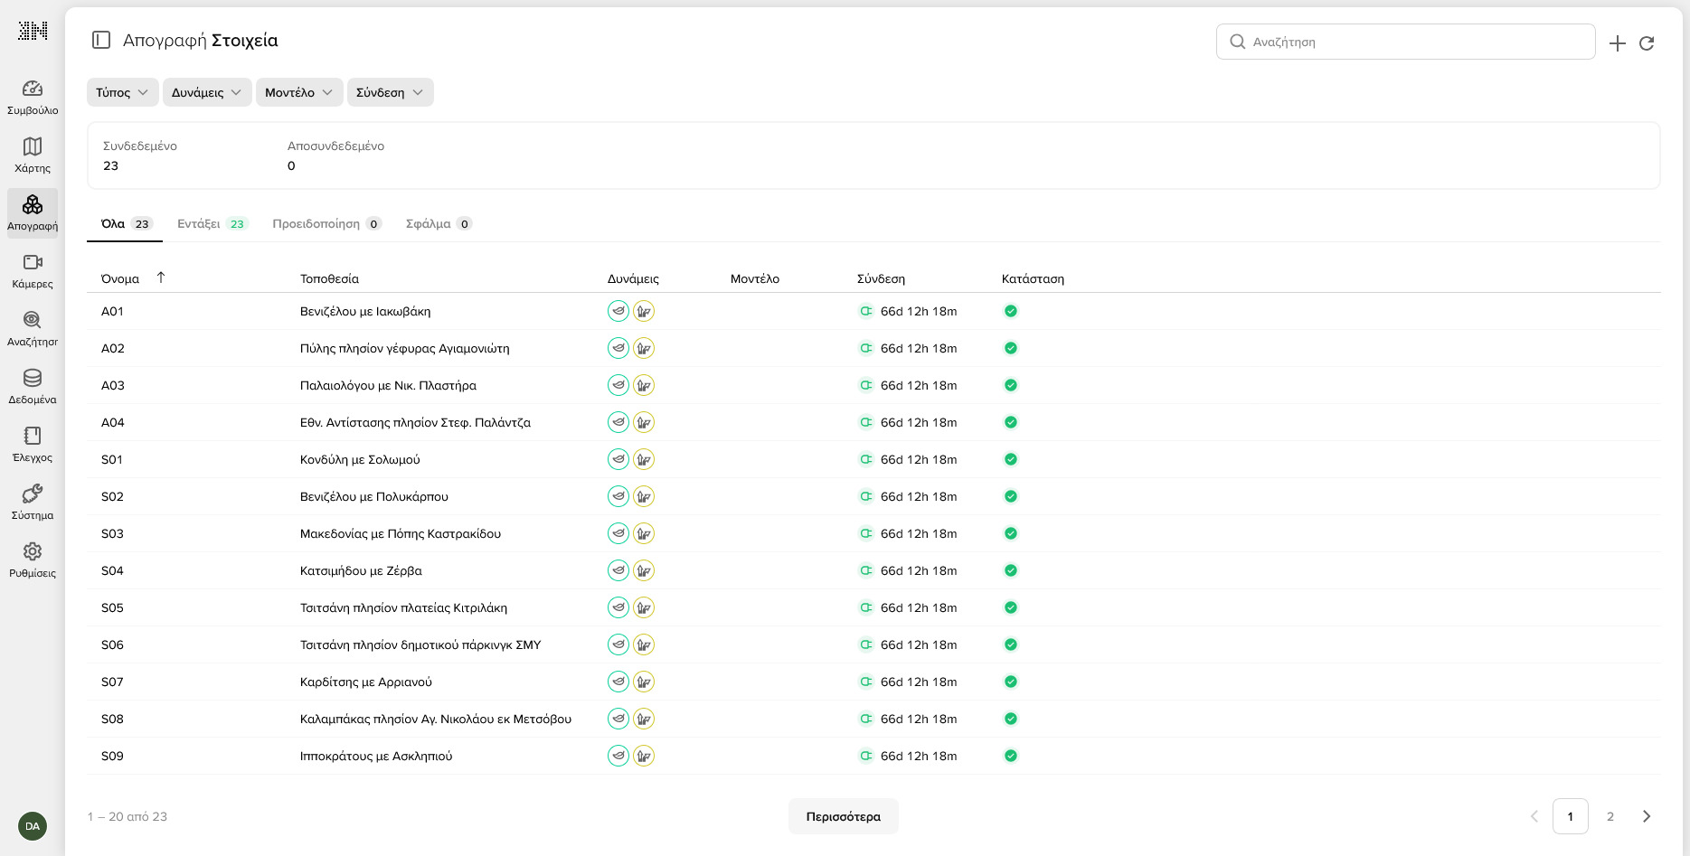Open the Χάρτης map view
Viewport: 1690px width, 856px height.
[33, 155]
